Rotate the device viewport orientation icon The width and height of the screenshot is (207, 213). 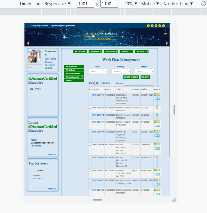click(204, 4)
